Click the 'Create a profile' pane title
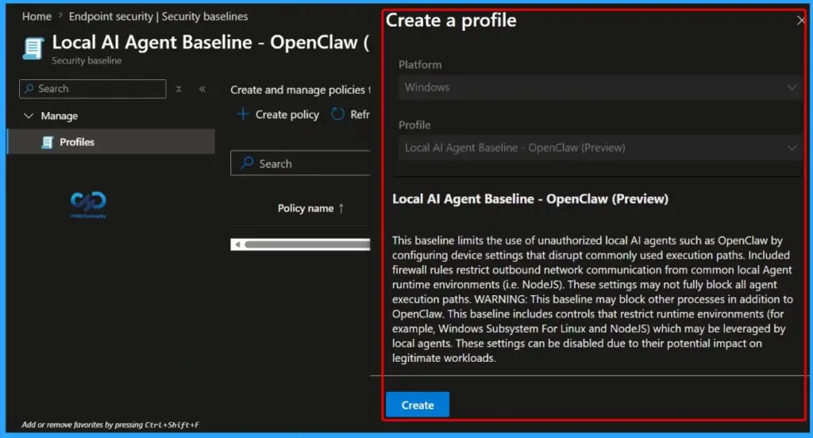Screen dimensions: 813x438 pyautogui.click(x=451, y=20)
